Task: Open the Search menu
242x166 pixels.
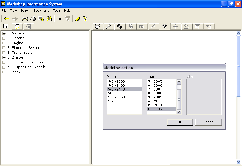Action: [x=25, y=11]
